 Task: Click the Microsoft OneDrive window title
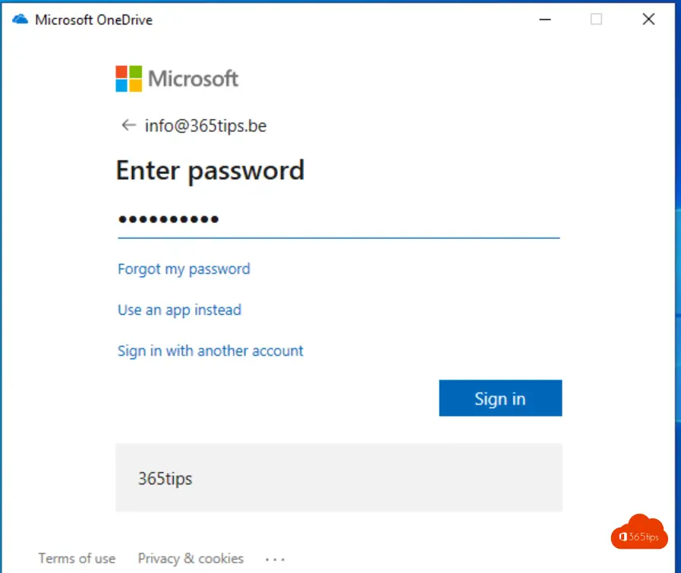point(94,20)
